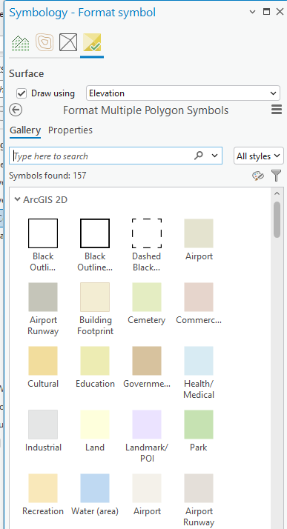Screen dimensions: 287x529
Task: Choose the Landmark/POI lavender swatch
Action: [x=147, y=425]
